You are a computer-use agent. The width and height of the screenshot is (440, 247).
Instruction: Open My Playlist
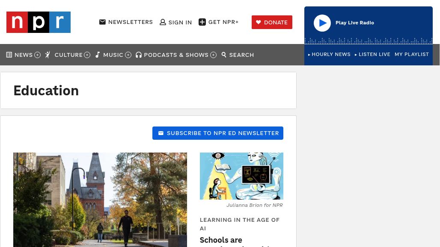click(x=412, y=54)
